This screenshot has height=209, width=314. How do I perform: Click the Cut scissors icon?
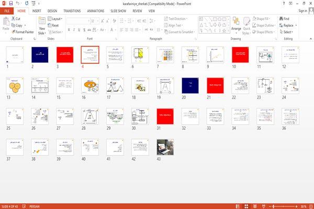(14, 19)
